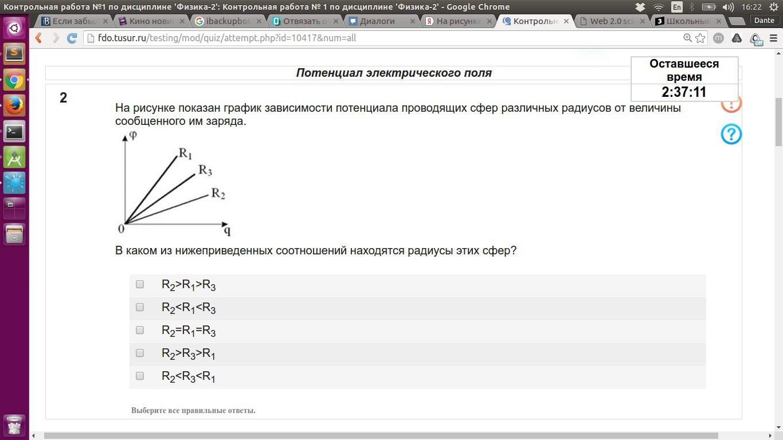
Task: Open the Files manager icon
Action: 14,235
